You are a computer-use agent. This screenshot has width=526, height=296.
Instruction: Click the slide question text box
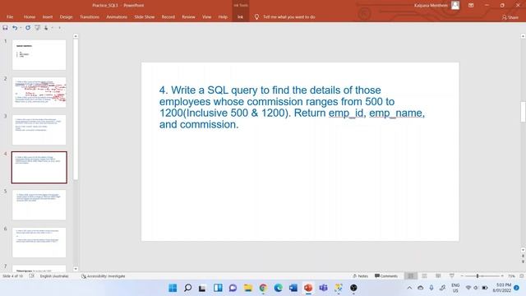pyautogui.click(x=292, y=107)
